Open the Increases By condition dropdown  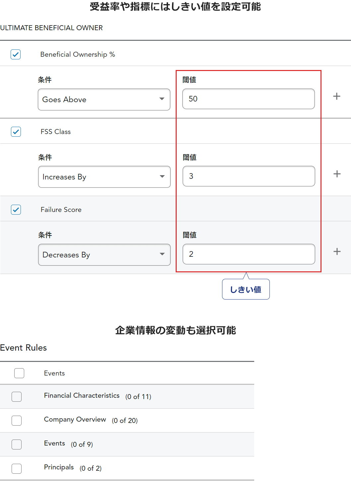[x=104, y=177]
